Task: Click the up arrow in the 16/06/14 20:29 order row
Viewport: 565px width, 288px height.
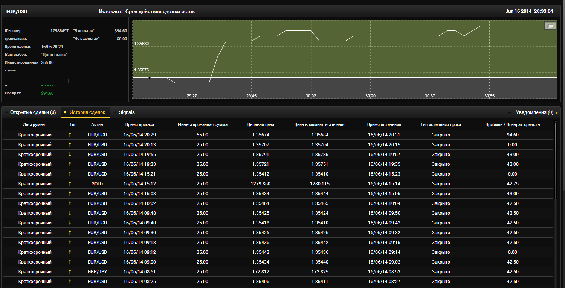Action: tap(70, 135)
